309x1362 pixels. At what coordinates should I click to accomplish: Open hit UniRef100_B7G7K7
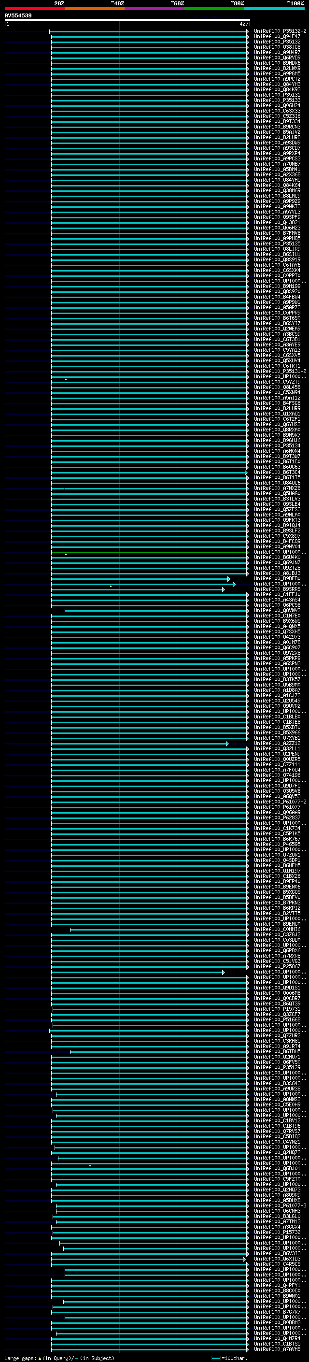(277, 1312)
